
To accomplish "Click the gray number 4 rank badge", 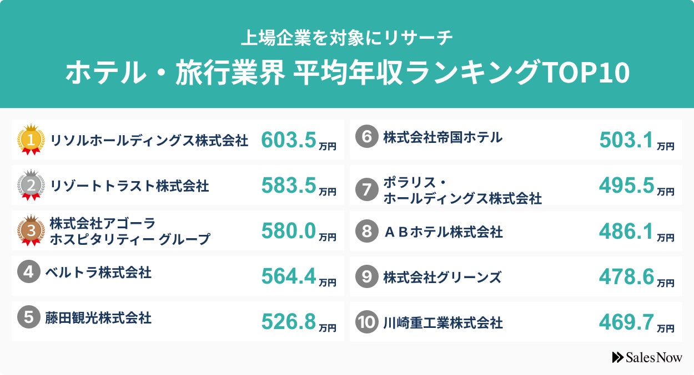I will pyautogui.click(x=28, y=273).
